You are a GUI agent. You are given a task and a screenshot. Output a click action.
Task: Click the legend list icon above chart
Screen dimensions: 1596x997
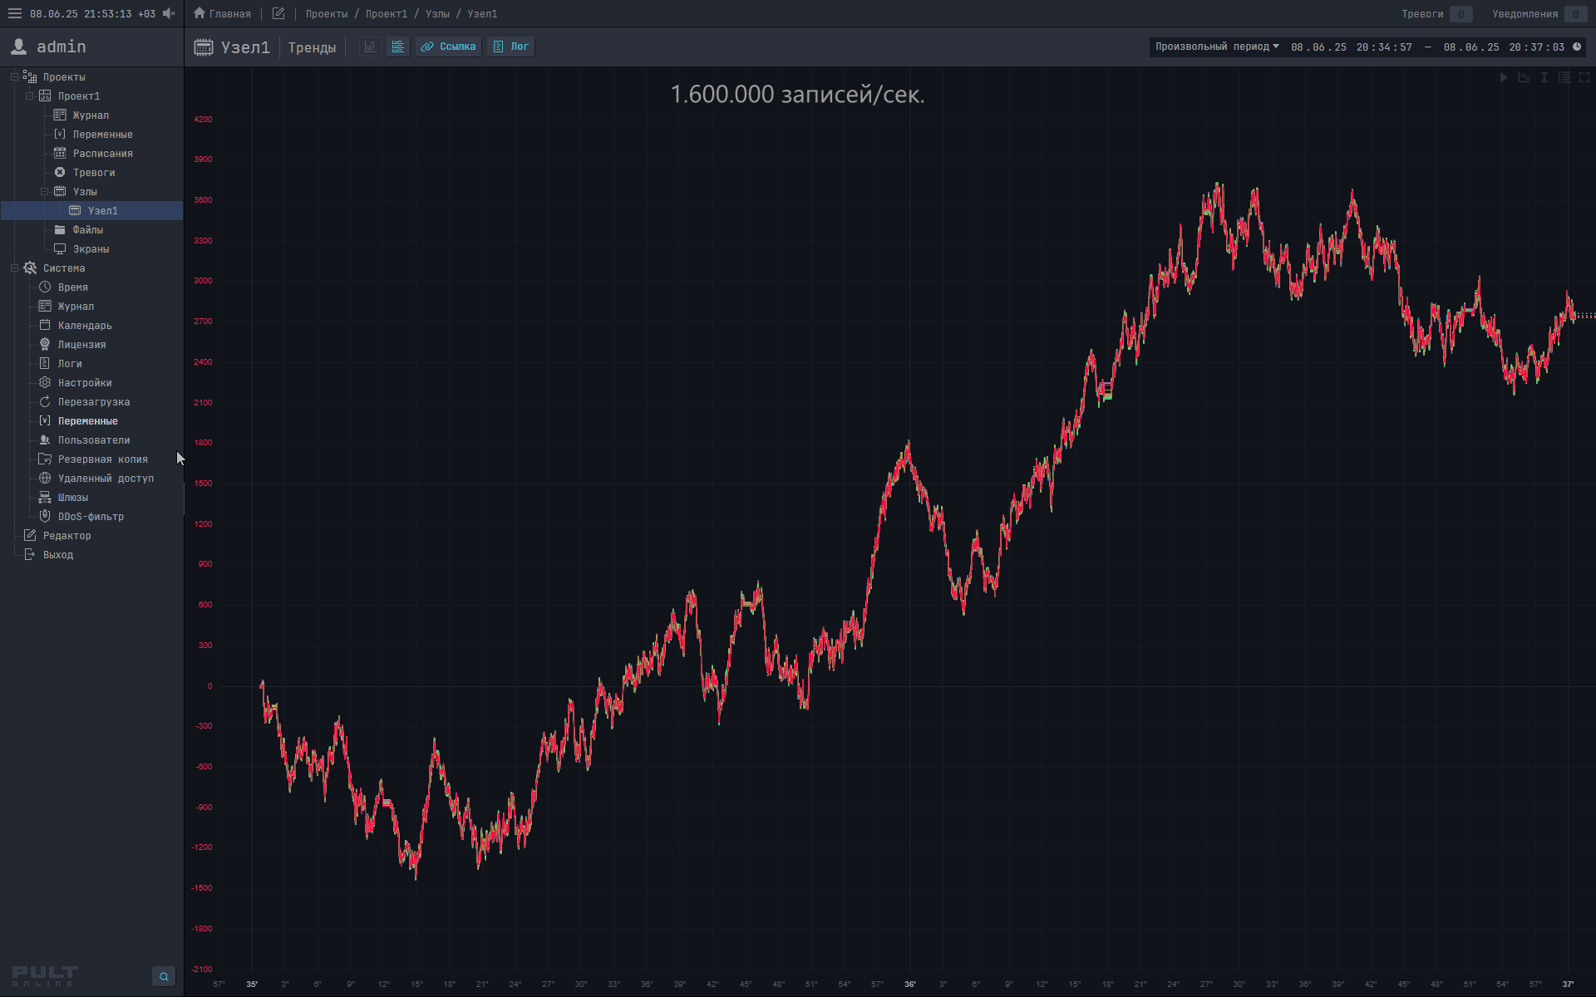1564,77
